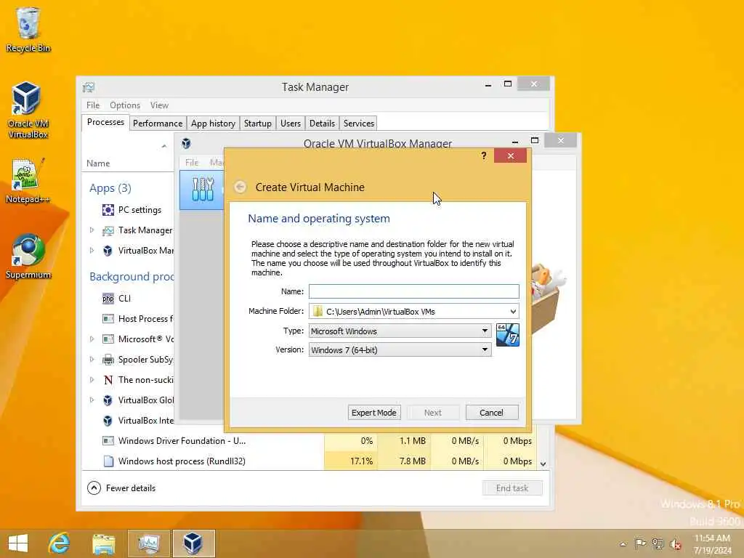The image size is (744, 558).
Task: Select the Host Process background row
Action: tap(128, 319)
